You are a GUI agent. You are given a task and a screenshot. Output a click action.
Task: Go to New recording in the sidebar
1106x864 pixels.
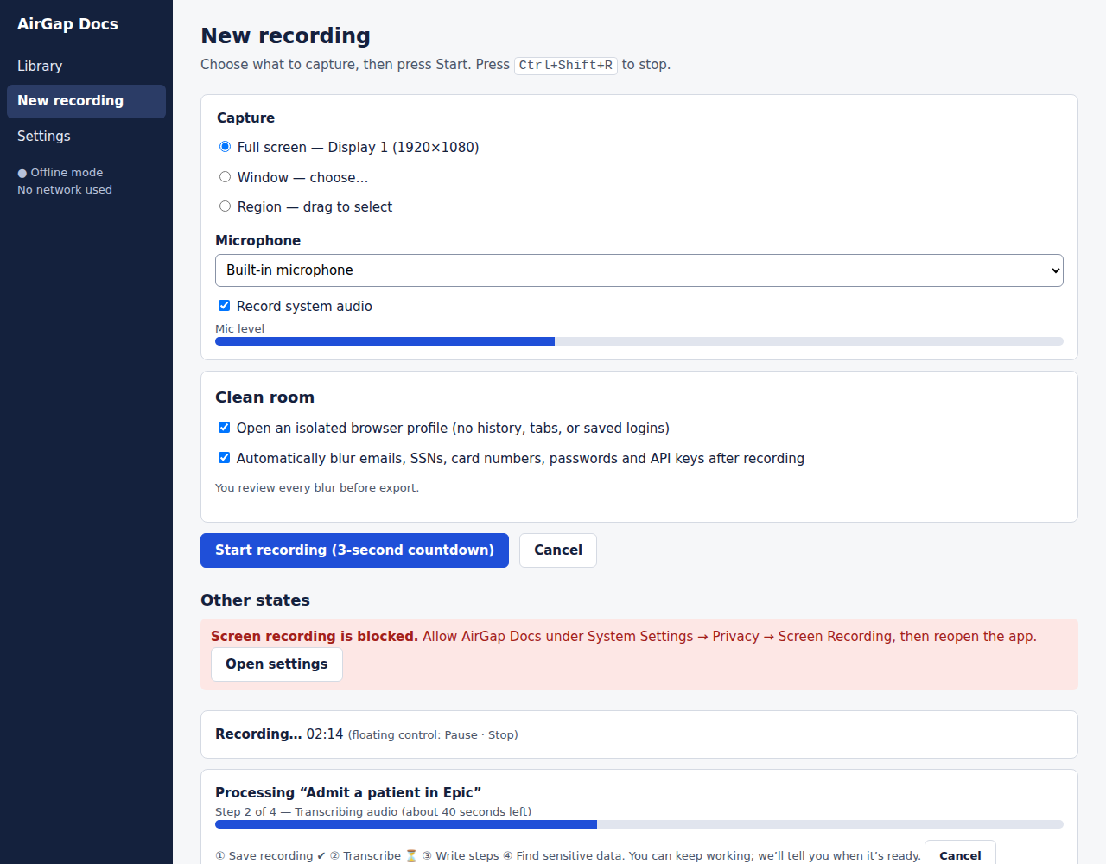(86, 101)
